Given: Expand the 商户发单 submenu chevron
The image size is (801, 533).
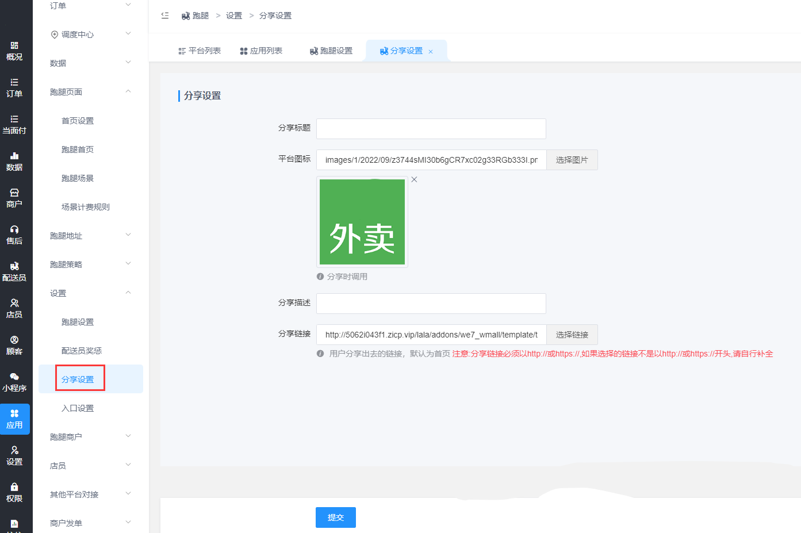Looking at the screenshot, I should click(x=128, y=522).
